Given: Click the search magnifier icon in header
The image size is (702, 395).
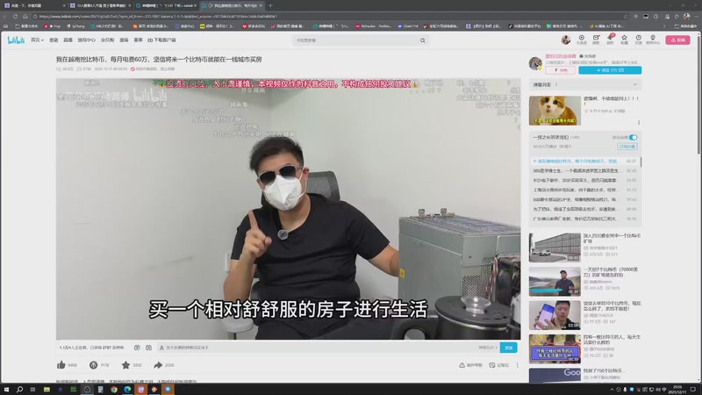Looking at the screenshot, I should pyautogui.click(x=423, y=40).
